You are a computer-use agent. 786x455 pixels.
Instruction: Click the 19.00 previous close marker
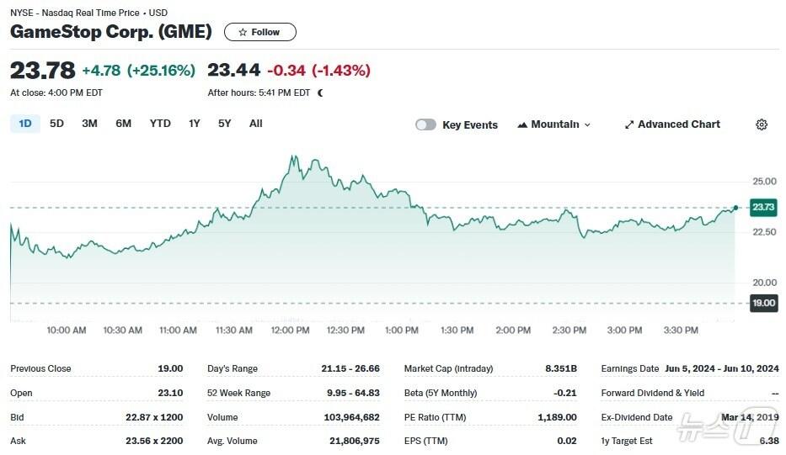(763, 303)
